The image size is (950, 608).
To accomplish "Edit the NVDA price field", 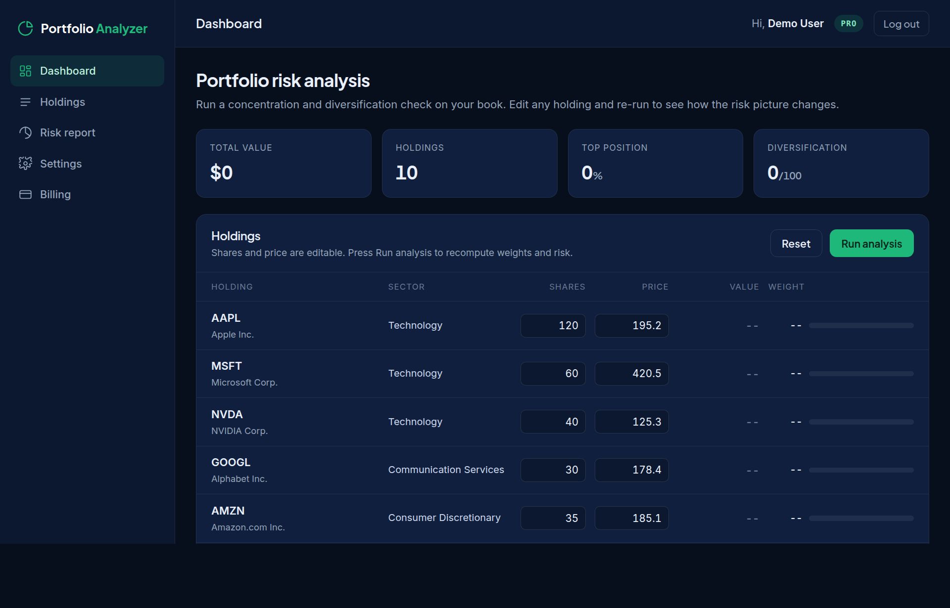I will pyautogui.click(x=631, y=422).
